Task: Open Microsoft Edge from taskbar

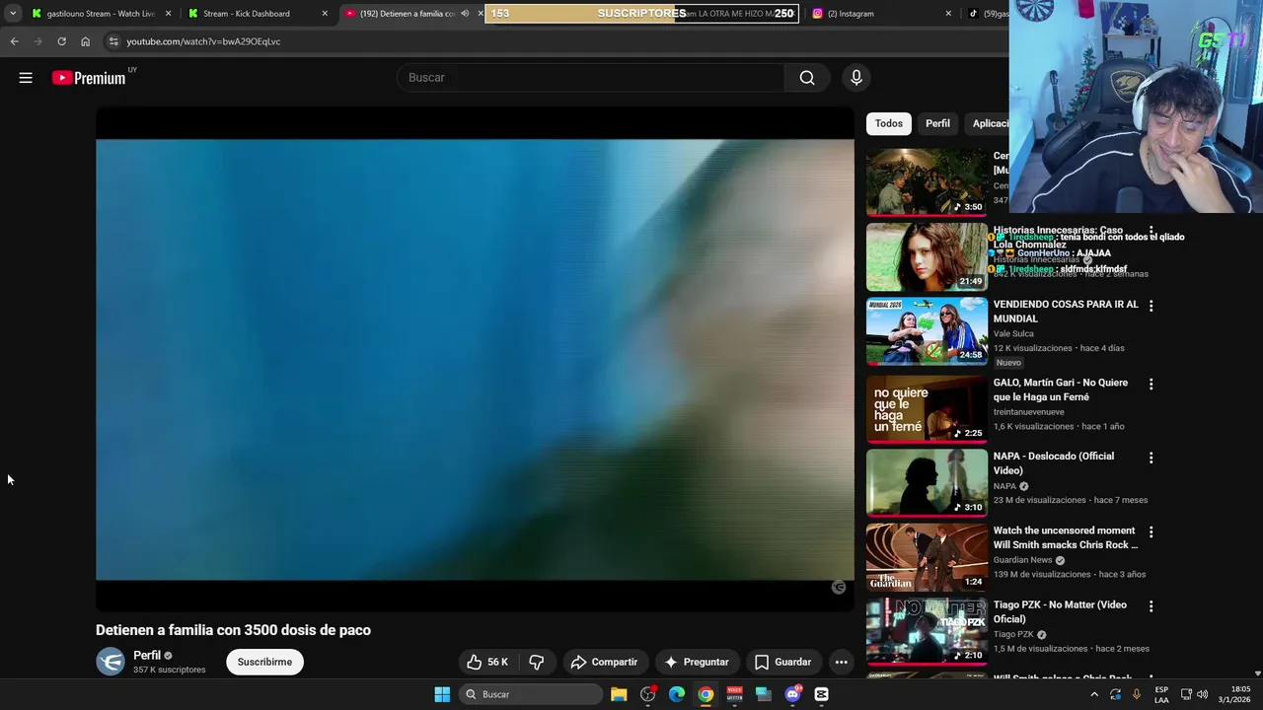Action: [677, 694]
